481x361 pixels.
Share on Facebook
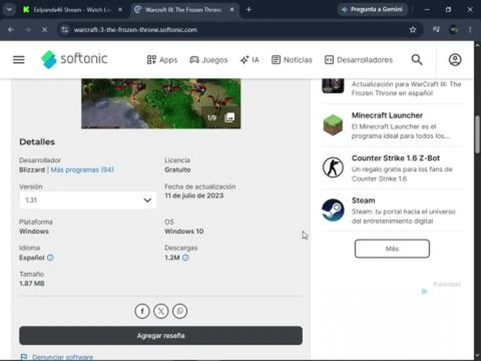pos(142,311)
